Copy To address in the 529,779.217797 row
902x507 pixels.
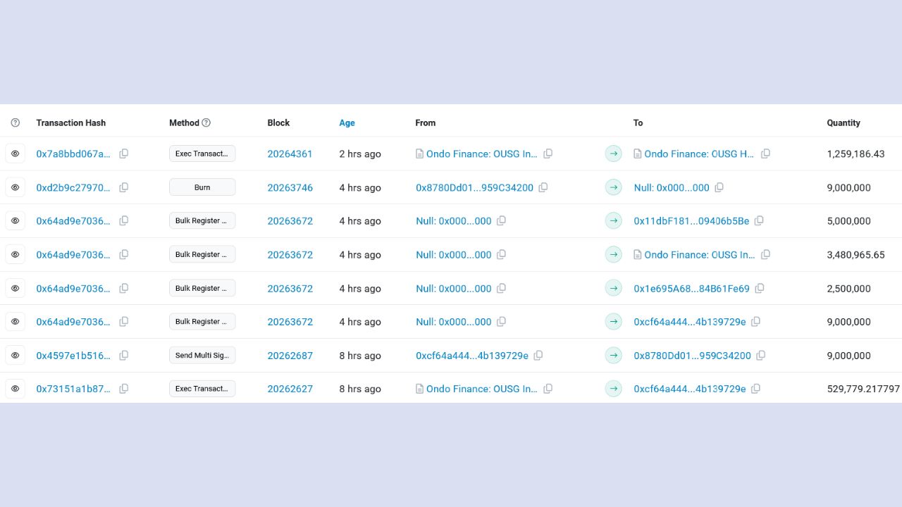[756, 389]
